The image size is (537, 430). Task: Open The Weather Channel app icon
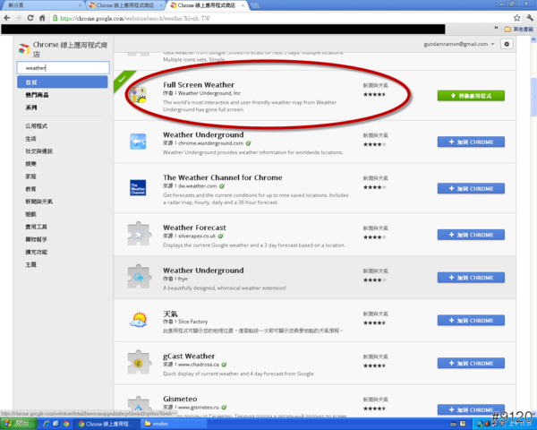139,186
